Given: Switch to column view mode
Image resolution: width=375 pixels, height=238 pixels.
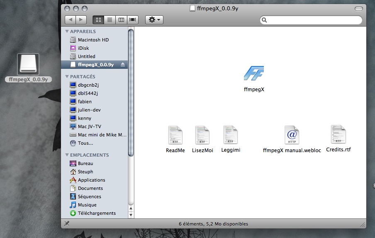Looking at the screenshot, I should pos(121,19).
